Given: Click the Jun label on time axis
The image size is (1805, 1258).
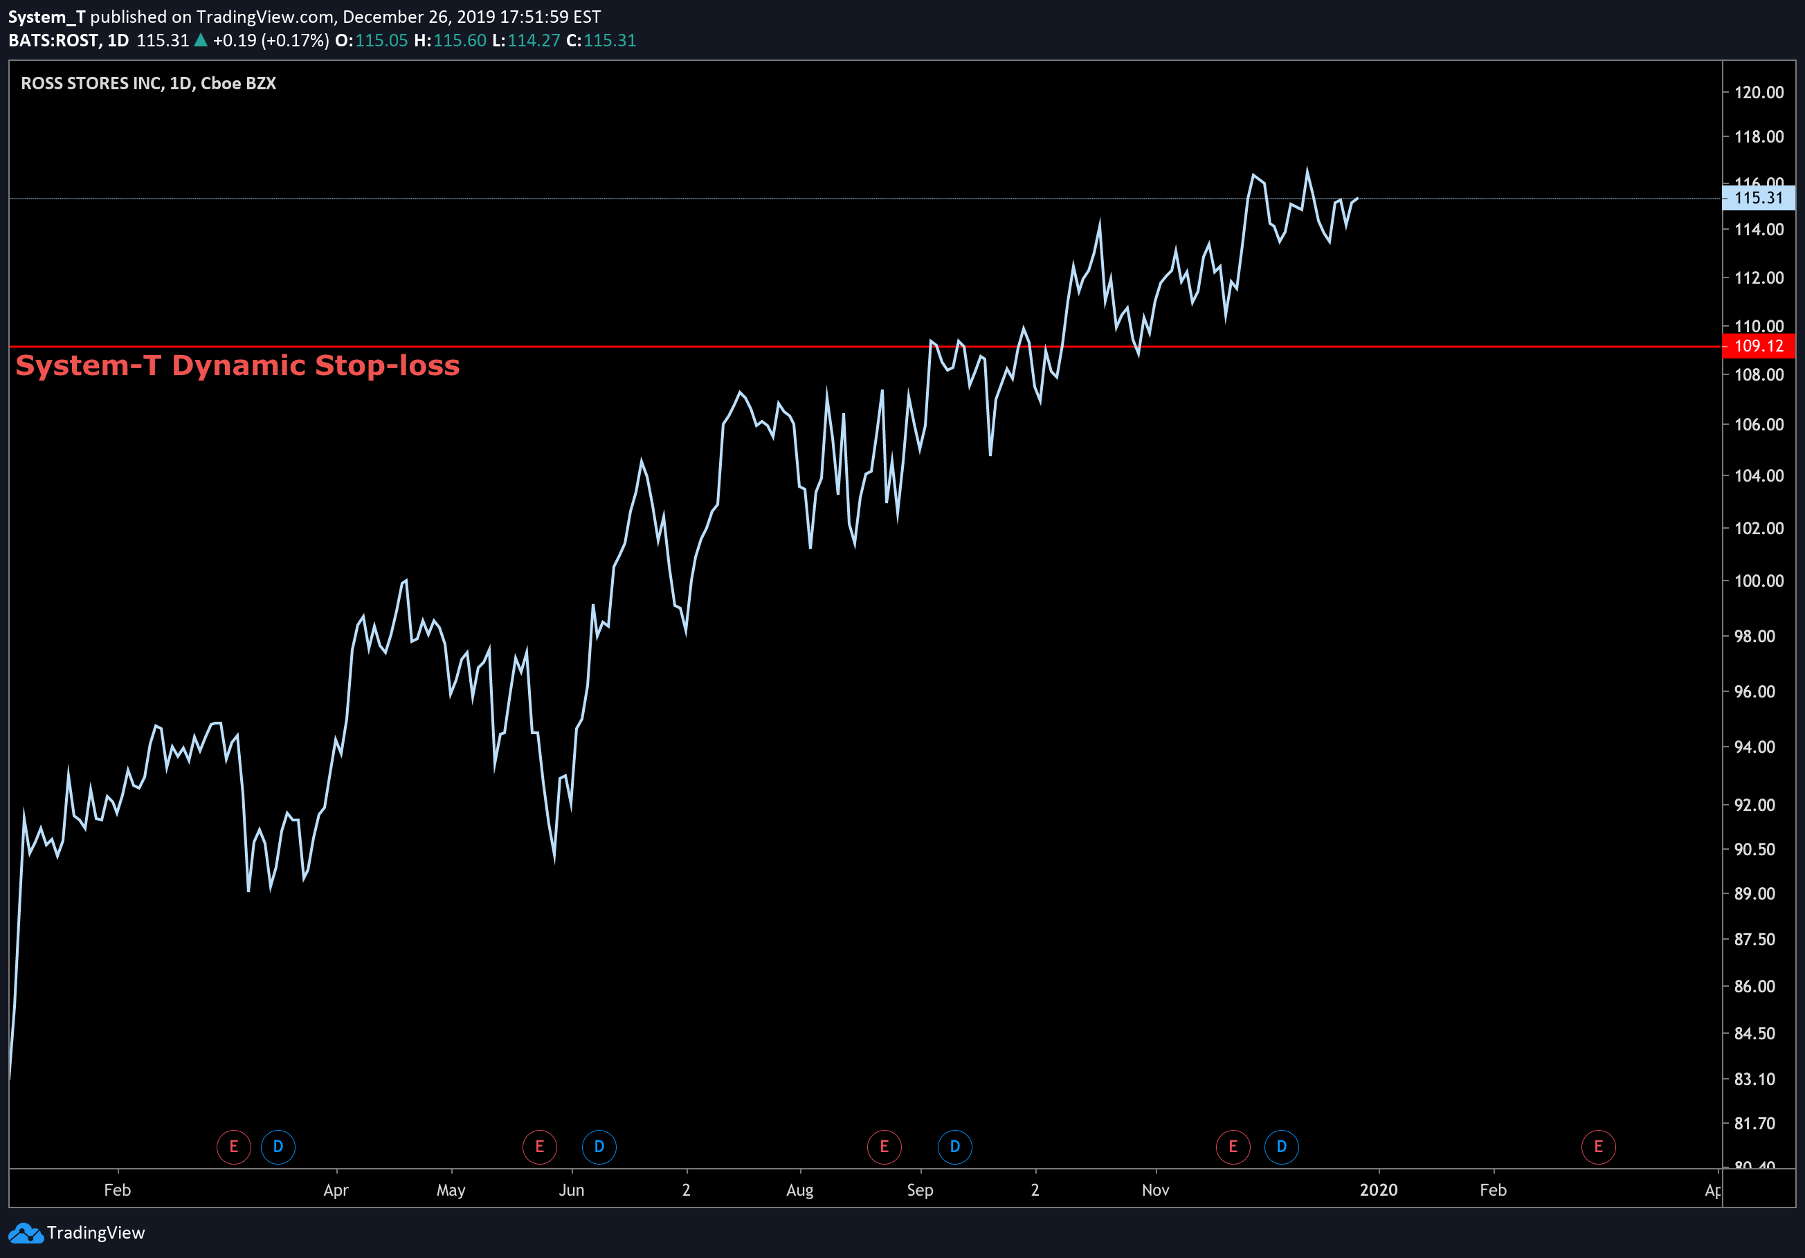Looking at the screenshot, I should tap(572, 1189).
